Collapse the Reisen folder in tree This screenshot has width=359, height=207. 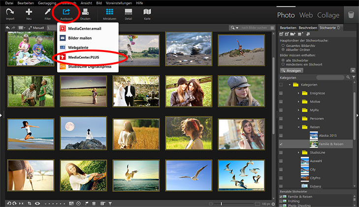coord(298,127)
